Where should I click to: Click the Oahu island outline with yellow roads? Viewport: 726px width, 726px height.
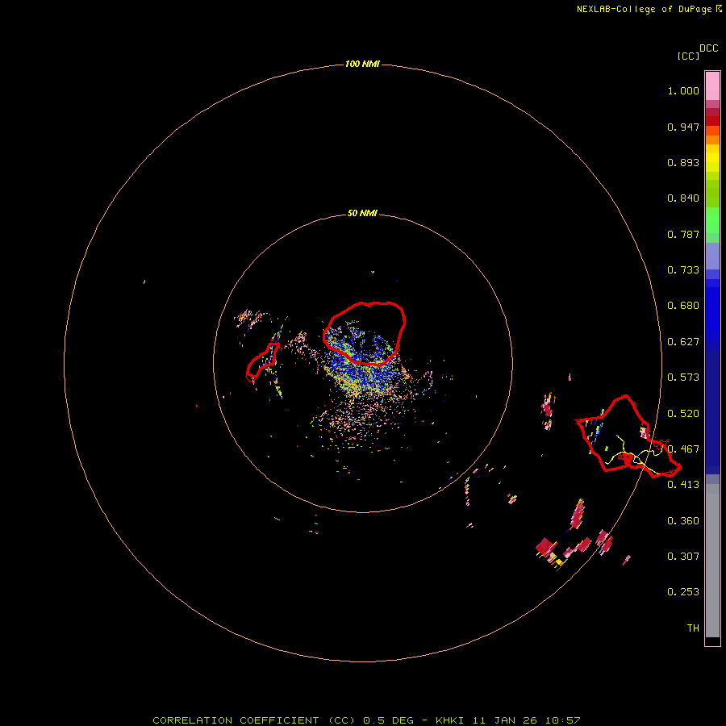(x=628, y=436)
